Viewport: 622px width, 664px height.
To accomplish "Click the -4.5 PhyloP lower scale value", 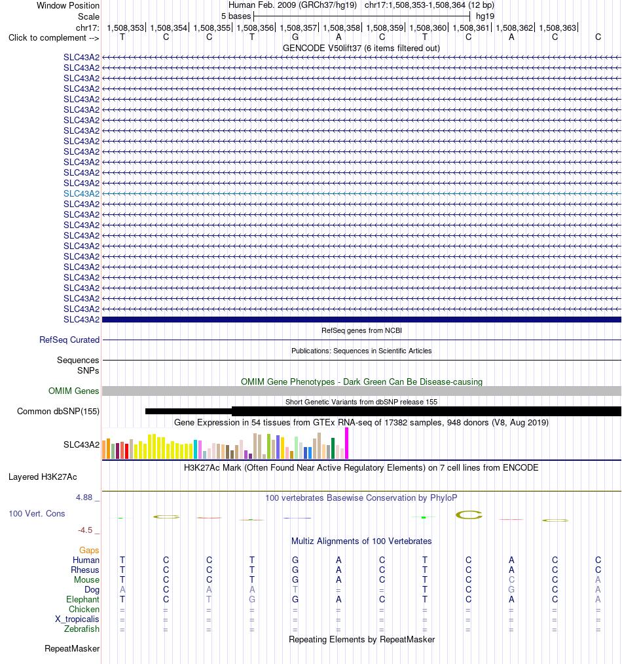I will [85, 530].
